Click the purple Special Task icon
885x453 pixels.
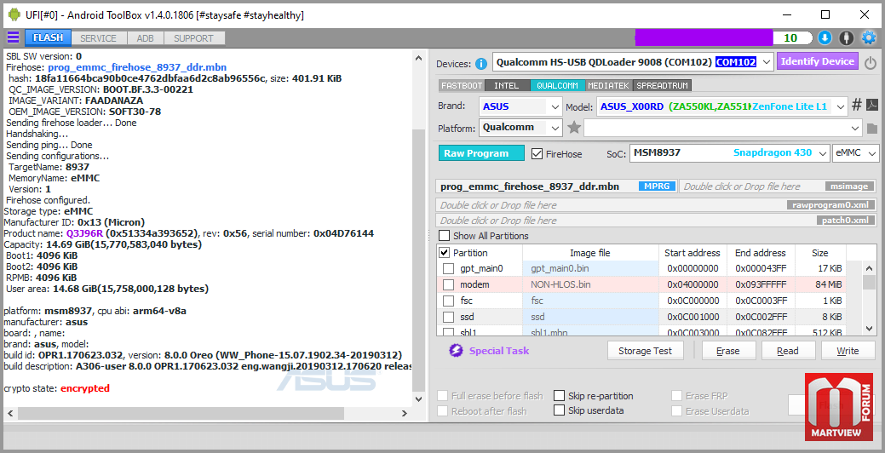click(x=456, y=351)
